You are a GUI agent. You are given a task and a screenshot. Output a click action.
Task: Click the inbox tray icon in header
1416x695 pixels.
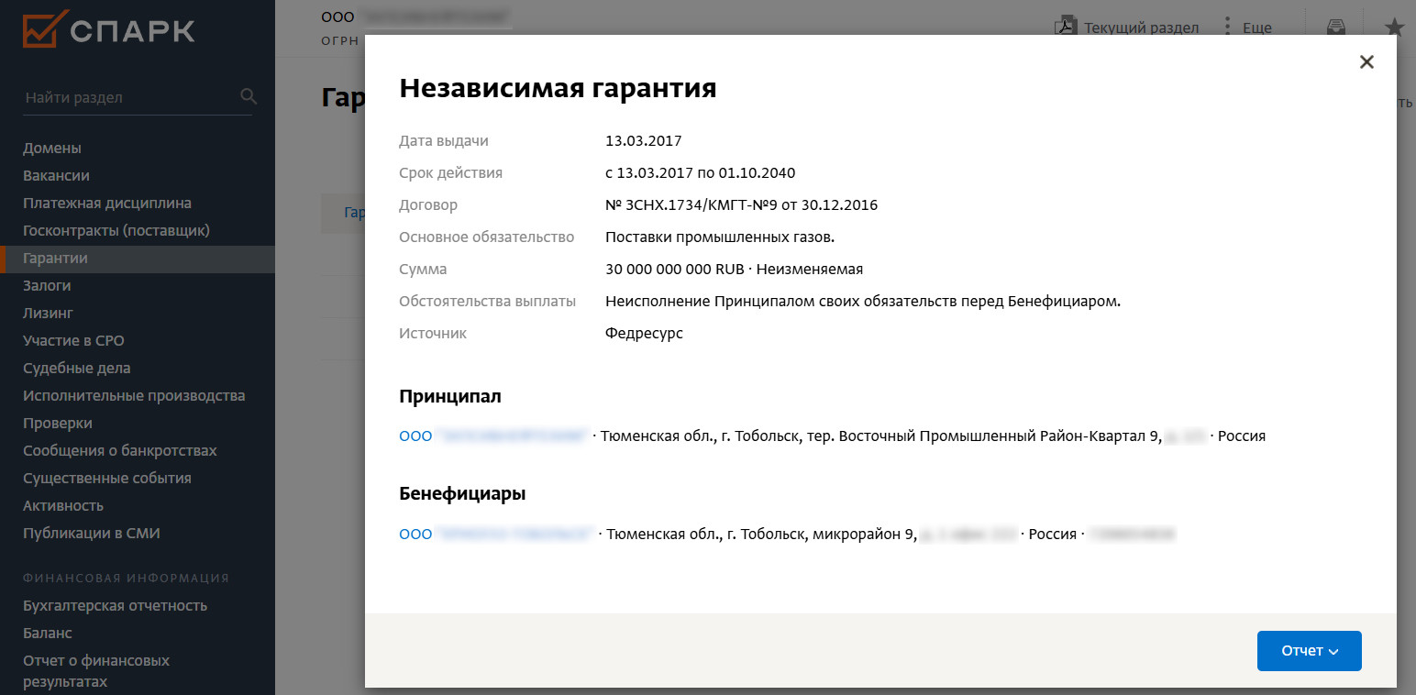1336,28
